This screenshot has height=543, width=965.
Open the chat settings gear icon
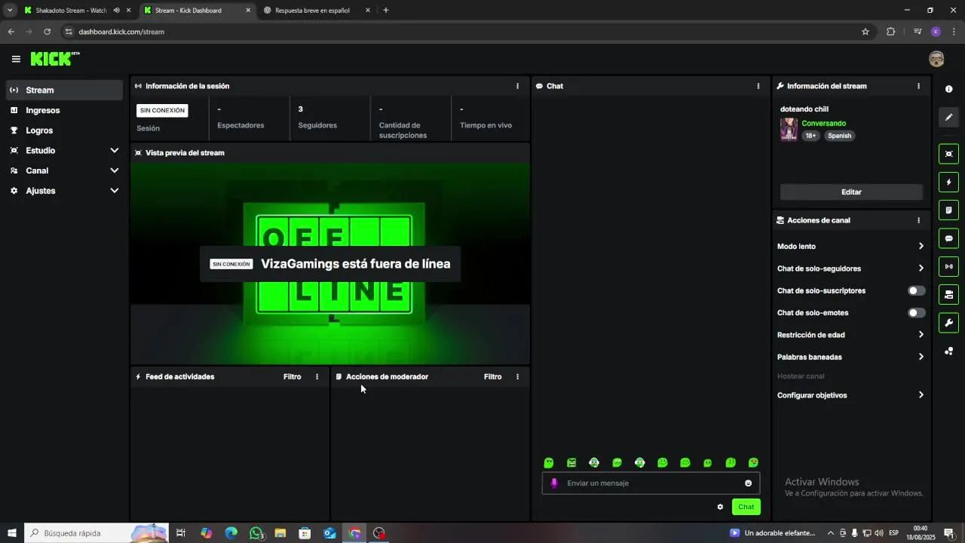click(720, 507)
